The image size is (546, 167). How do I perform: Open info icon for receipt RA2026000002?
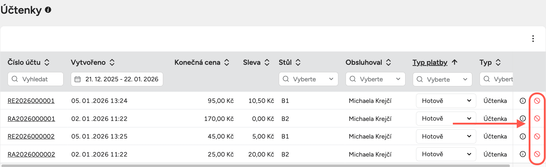tap(522, 154)
